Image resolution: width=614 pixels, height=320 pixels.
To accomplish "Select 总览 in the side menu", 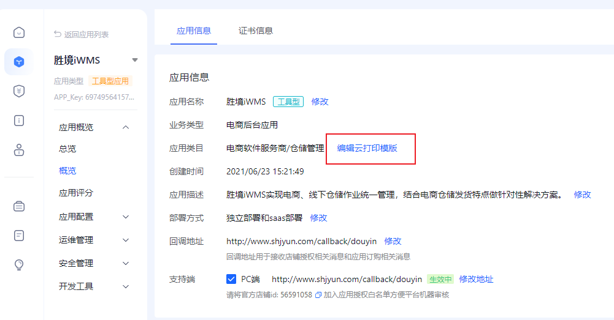I will [67, 149].
